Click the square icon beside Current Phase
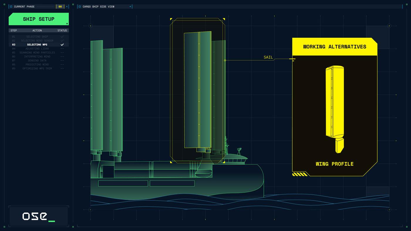The image size is (411, 231). tap(11, 6)
